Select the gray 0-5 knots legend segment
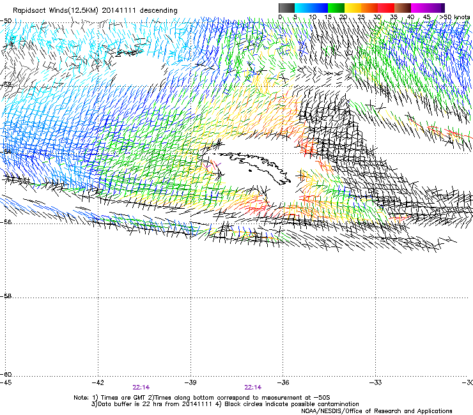This screenshot has width=473, height=415. click(286, 8)
